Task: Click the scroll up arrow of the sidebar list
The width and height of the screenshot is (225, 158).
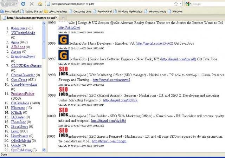Action: pos(44,23)
